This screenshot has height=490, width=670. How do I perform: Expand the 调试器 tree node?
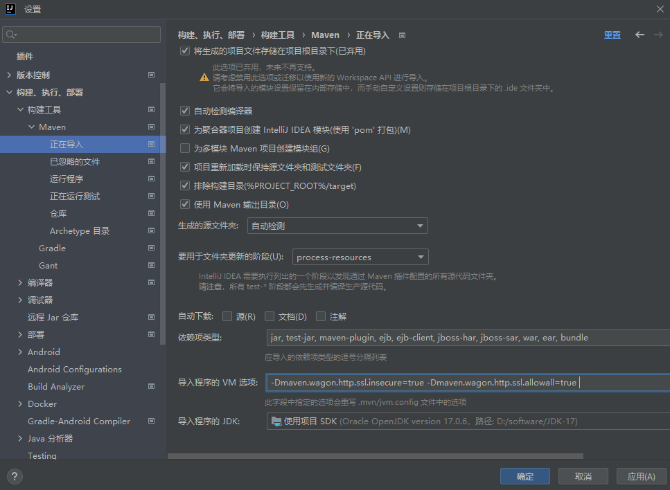tap(20, 300)
